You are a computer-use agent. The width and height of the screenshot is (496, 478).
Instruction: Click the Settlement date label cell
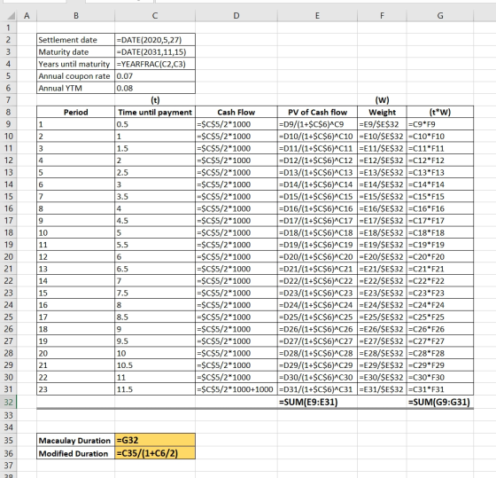(x=76, y=40)
